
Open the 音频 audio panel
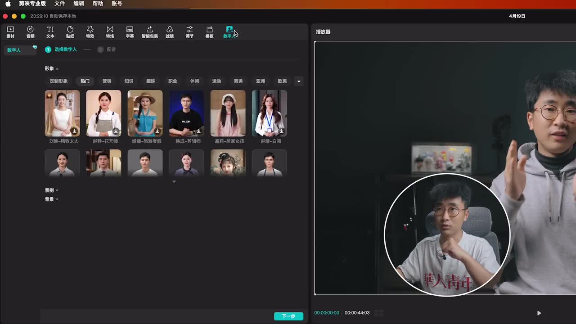click(x=30, y=32)
